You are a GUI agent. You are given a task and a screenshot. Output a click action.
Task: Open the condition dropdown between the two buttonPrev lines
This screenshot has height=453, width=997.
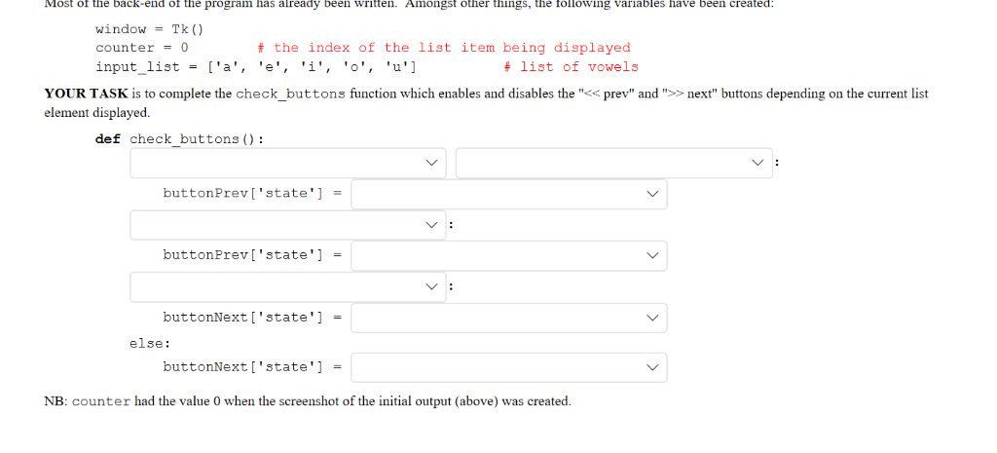click(x=288, y=225)
